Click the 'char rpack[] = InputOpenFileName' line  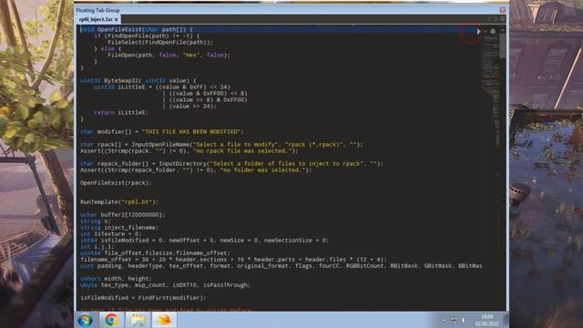pos(221,144)
